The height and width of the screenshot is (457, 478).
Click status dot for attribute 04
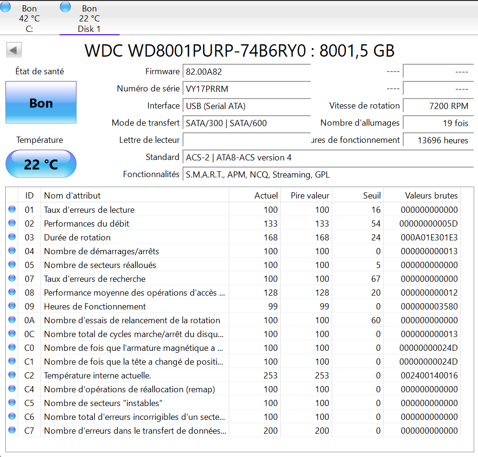point(12,250)
